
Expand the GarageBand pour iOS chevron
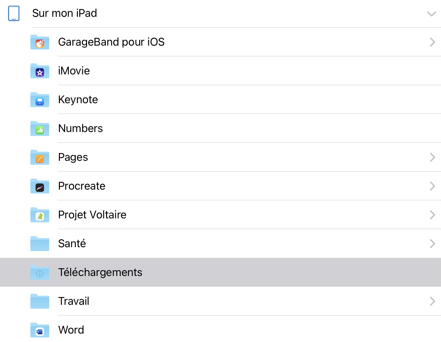pos(432,42)
